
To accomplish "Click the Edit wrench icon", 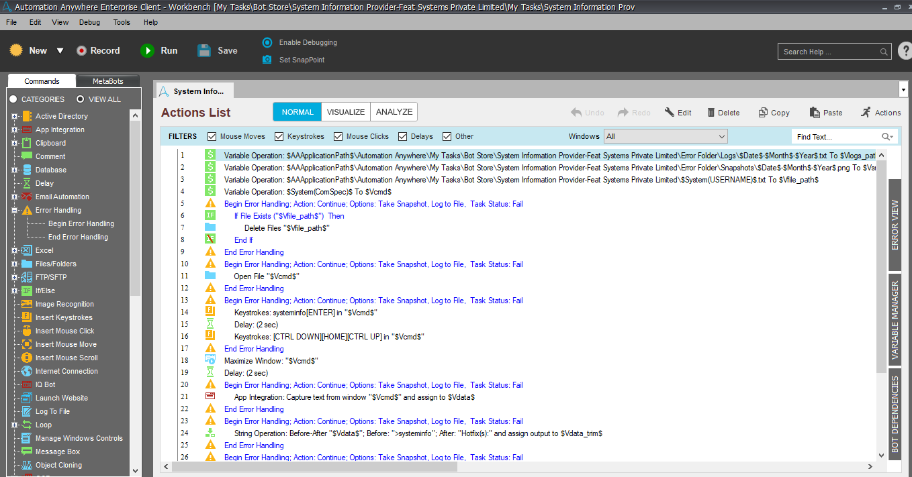I will pos(669,113).
